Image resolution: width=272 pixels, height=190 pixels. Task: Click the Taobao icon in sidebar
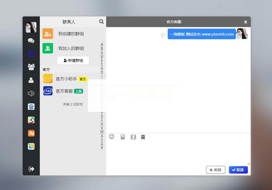(x=31, y=133)
